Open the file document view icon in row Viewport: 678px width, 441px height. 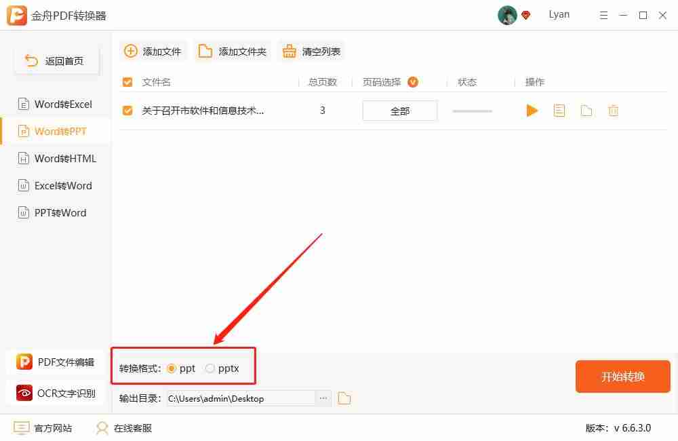[x=559, y=111]
